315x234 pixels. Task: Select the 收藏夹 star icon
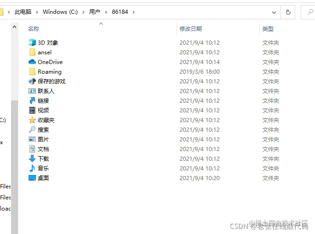pos(32,120)
